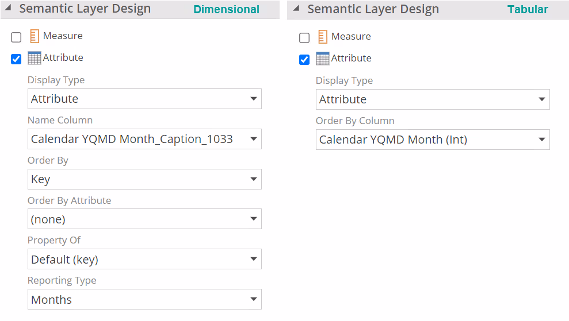Collapse the Tabular Semantic Layer Design section
Image resolution: width=569 pixels, height=321 pixels.
tap(296, 9)
